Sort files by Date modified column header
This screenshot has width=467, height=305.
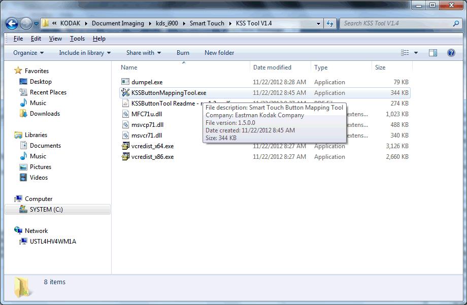(x=272, y=67)
